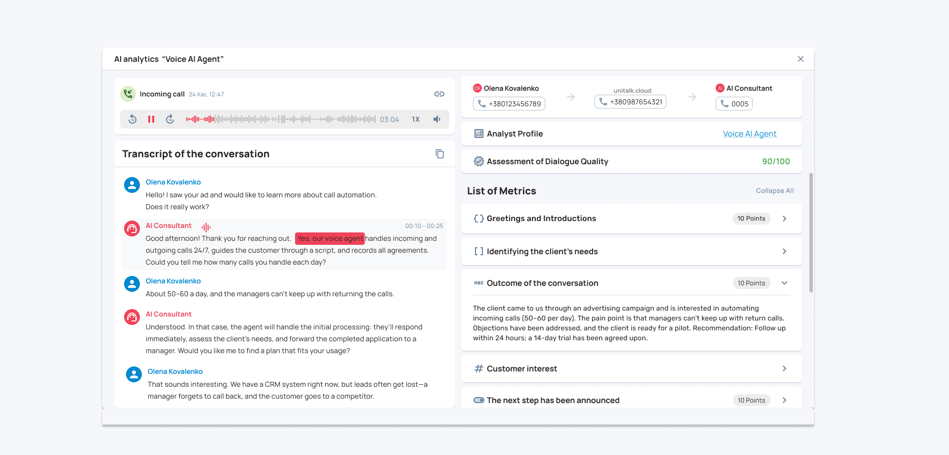Expand the Customer interest metric
The width and height of the screenshot is (949, 455).
[784, 368]
